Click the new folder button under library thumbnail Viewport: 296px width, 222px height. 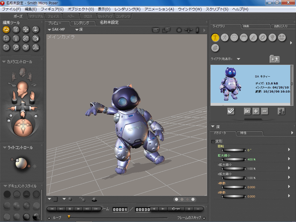[x=247, y=111]
